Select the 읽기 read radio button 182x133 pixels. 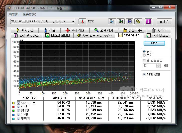pos(144,51)
